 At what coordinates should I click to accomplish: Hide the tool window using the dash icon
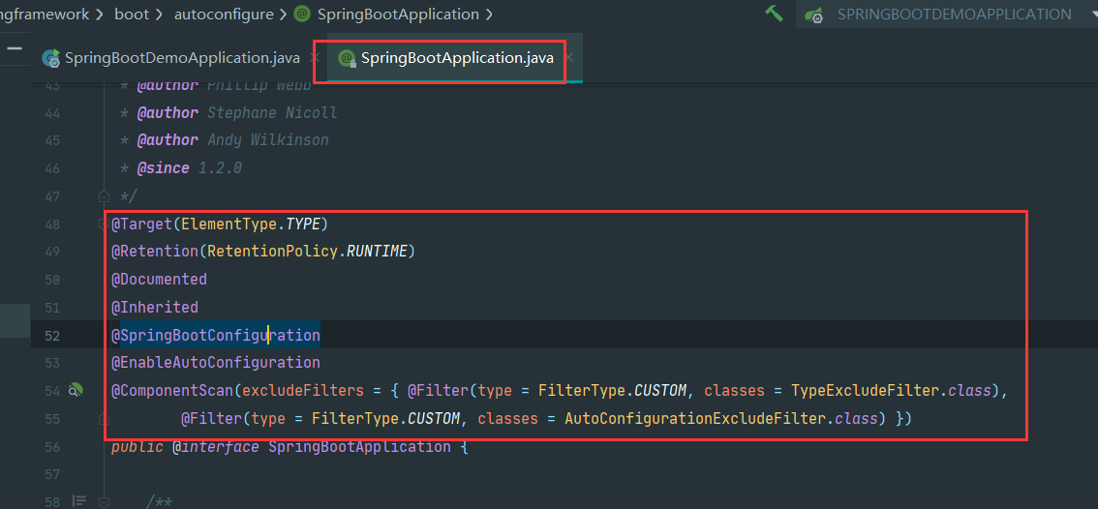point(15,48)
